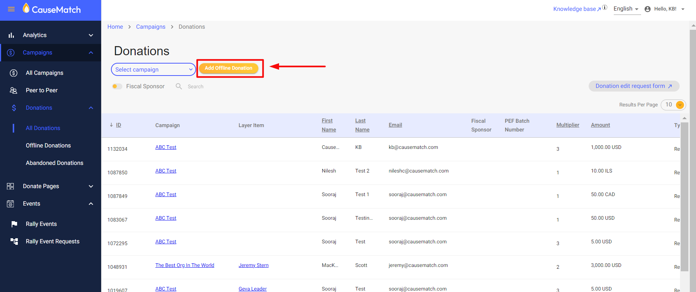
Task: Click the Add Offline Donation button
Action: coord(228,68)
